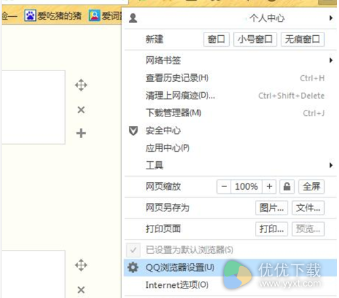Screen dimensions: 339x298
Task: Click the lower move cross-arrow icon
Action: [x=81, y=265]
